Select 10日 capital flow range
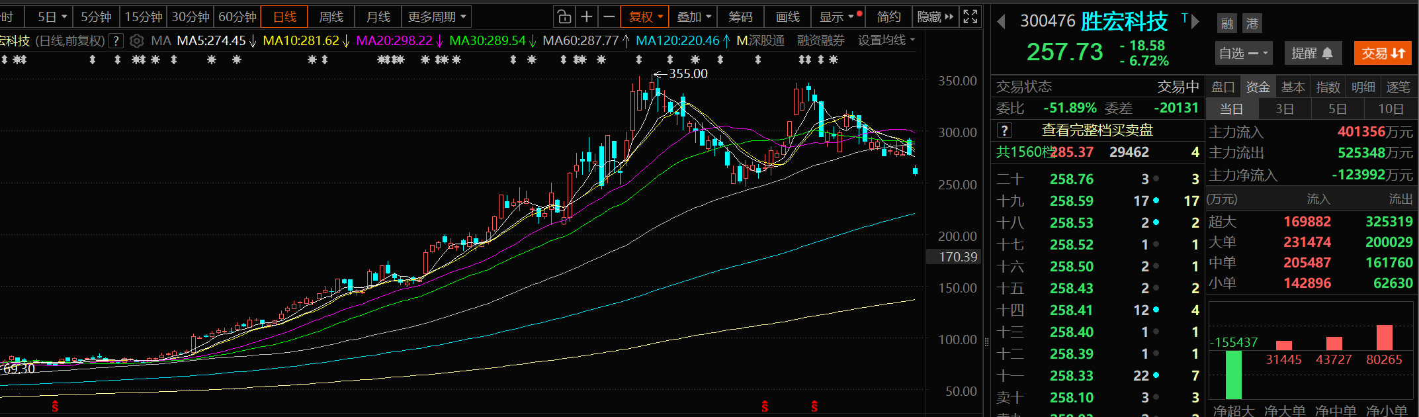The height and width of the screenshot is (417, 1419). 1390,109
